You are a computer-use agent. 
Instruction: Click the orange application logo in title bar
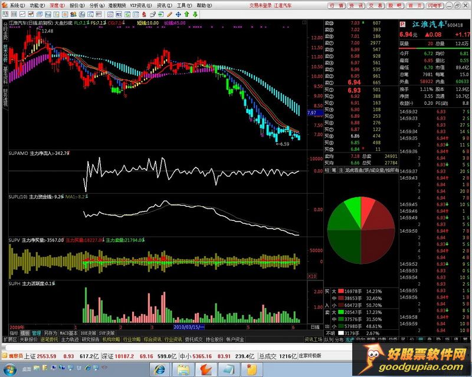pos(5,5)
